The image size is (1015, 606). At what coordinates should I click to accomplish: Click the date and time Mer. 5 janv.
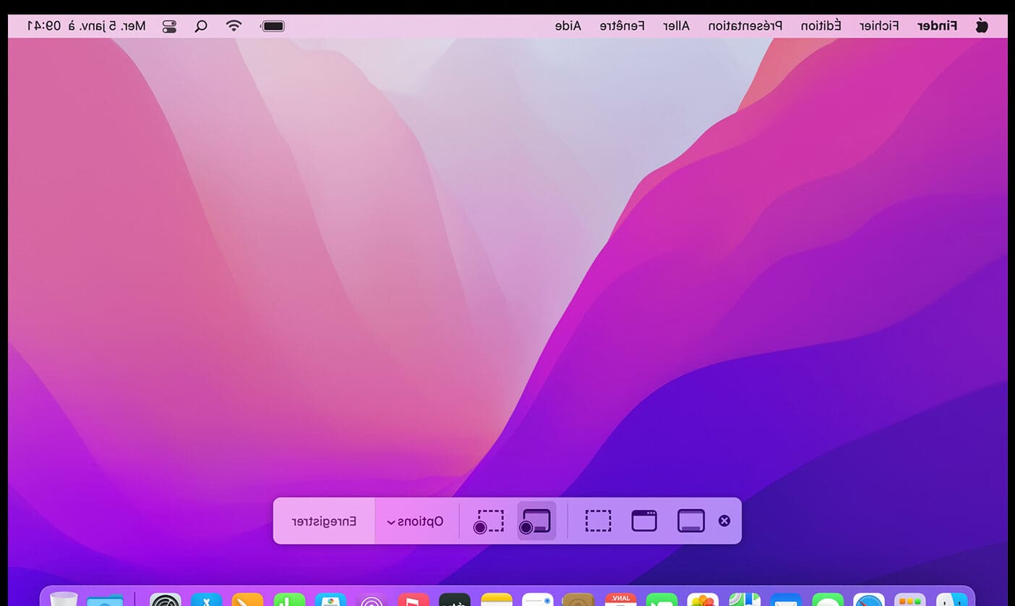point(86,26)
